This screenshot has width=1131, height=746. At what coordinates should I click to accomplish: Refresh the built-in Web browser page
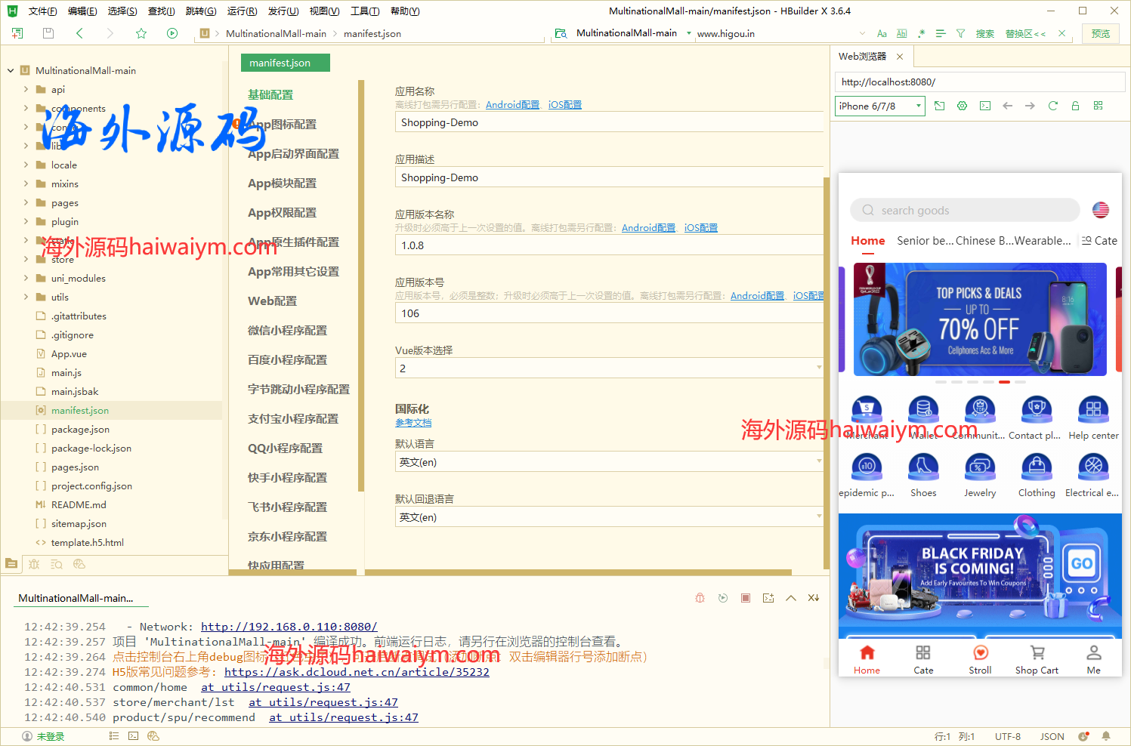(1052, 106)
